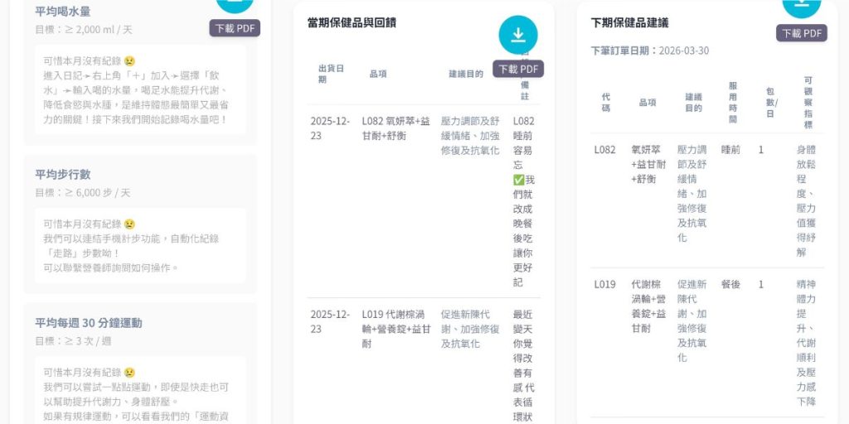849x424 pixels.
Task: Click the 1 packs cell in L019 row
Action: 761,285
